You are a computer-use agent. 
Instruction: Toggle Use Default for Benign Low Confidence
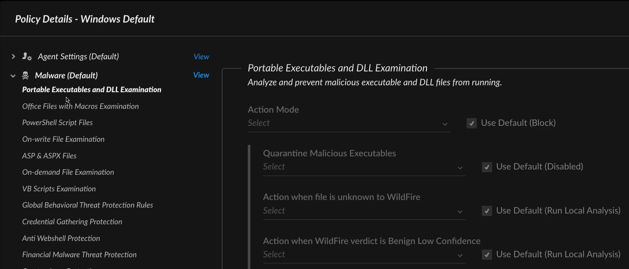487,255
